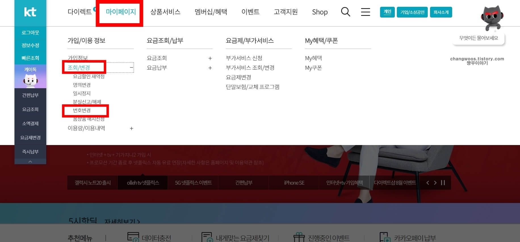Open 요금조회 under 요금조회/납부 column
This screenshot has width=520, height=242.
tap(157, 58)
